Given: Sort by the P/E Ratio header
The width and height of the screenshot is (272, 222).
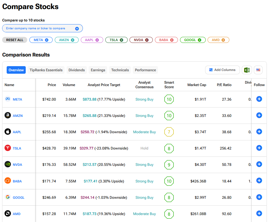Looking at the screenshot, I should (224, 85).
